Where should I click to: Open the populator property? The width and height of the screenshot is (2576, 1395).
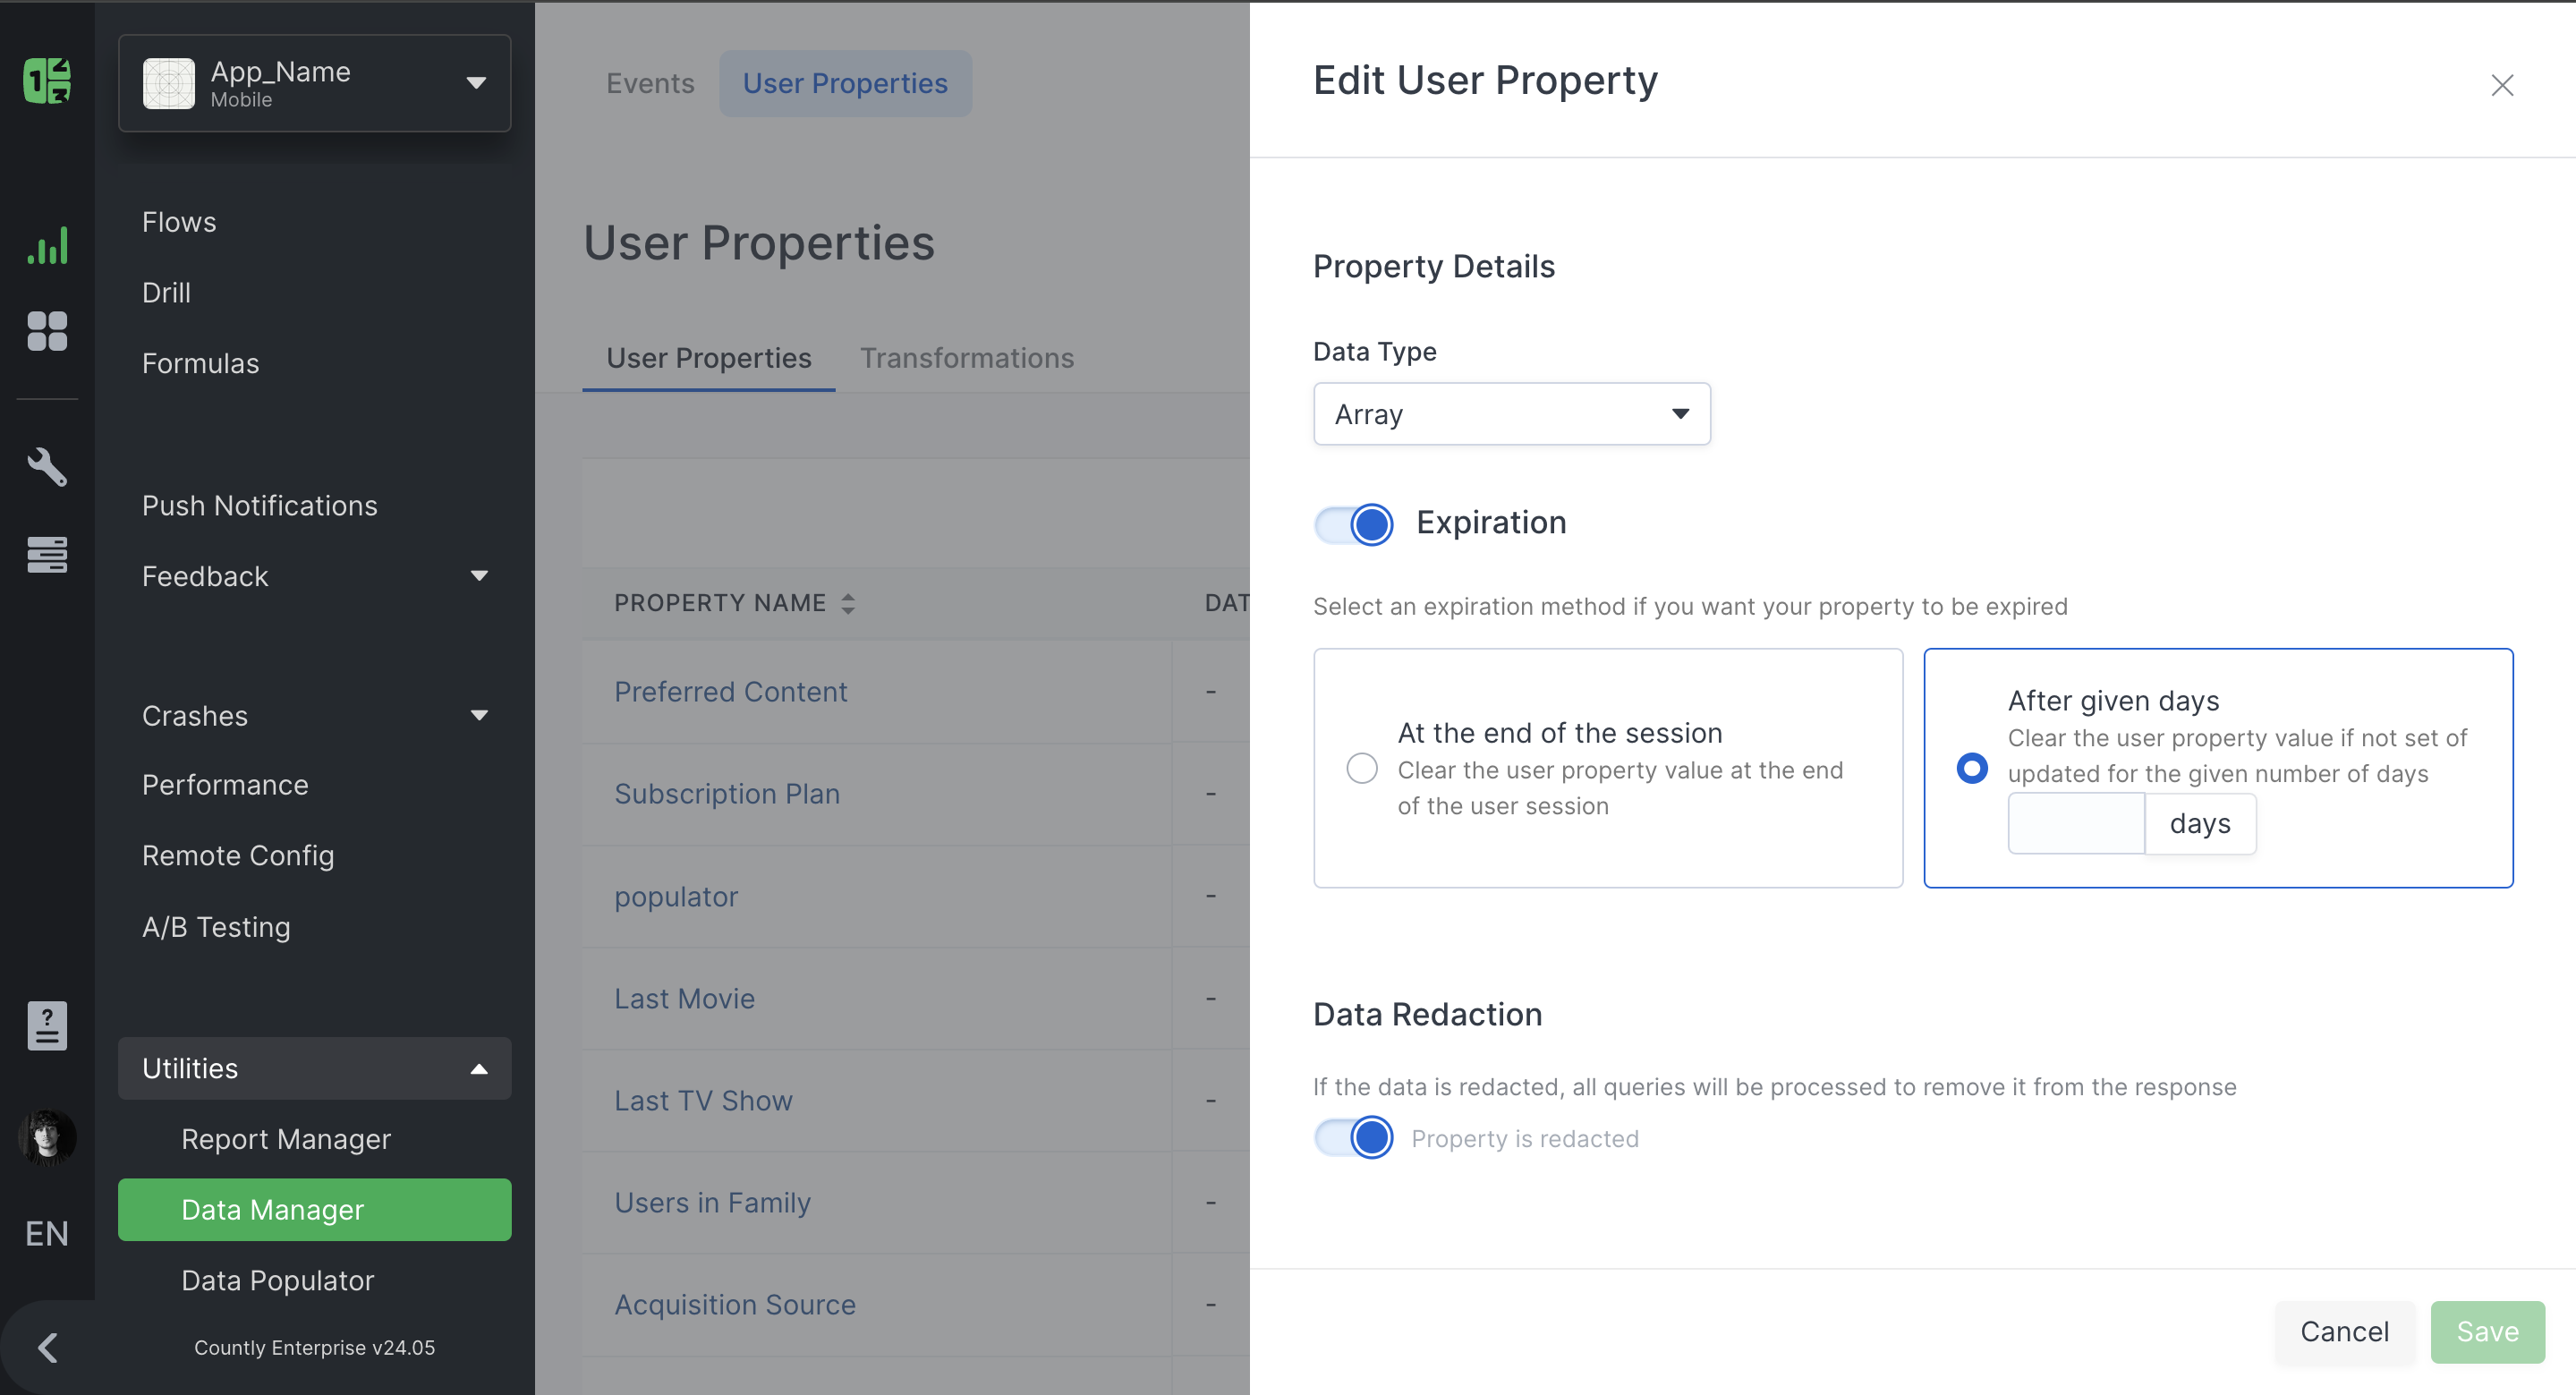tap(676, 897)
